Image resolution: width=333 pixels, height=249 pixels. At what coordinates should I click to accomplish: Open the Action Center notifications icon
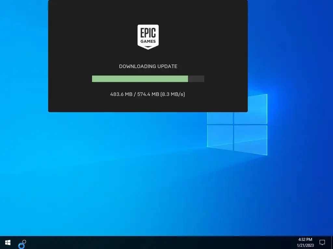[322, 242]
